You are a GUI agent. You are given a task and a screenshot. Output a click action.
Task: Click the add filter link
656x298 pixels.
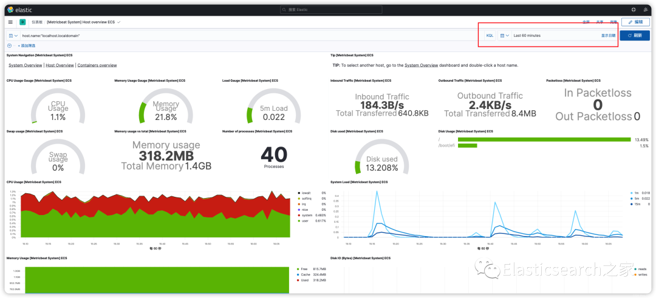pyautogui.click(x=26, y=45)
